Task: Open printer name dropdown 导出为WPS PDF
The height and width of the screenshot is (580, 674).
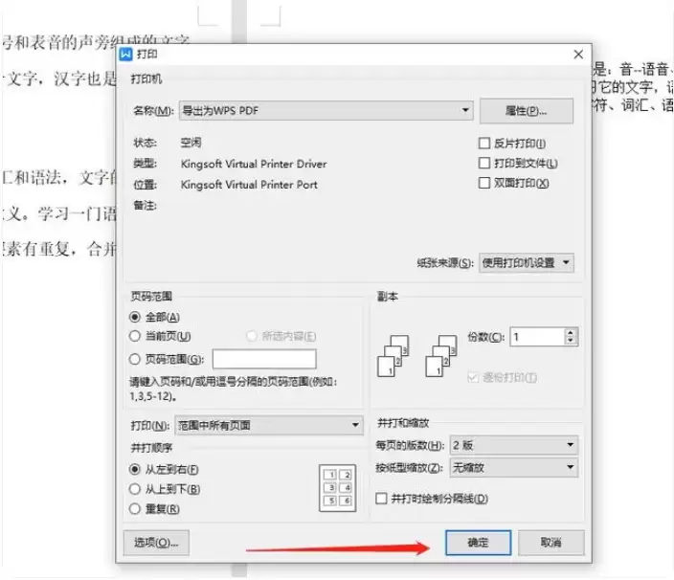Action: click(x=326, y=110)
